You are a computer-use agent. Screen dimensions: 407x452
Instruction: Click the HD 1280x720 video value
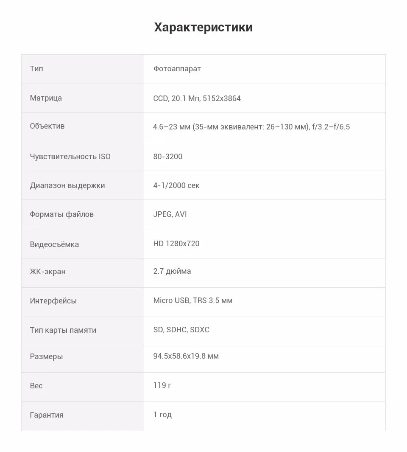[176, 244]
